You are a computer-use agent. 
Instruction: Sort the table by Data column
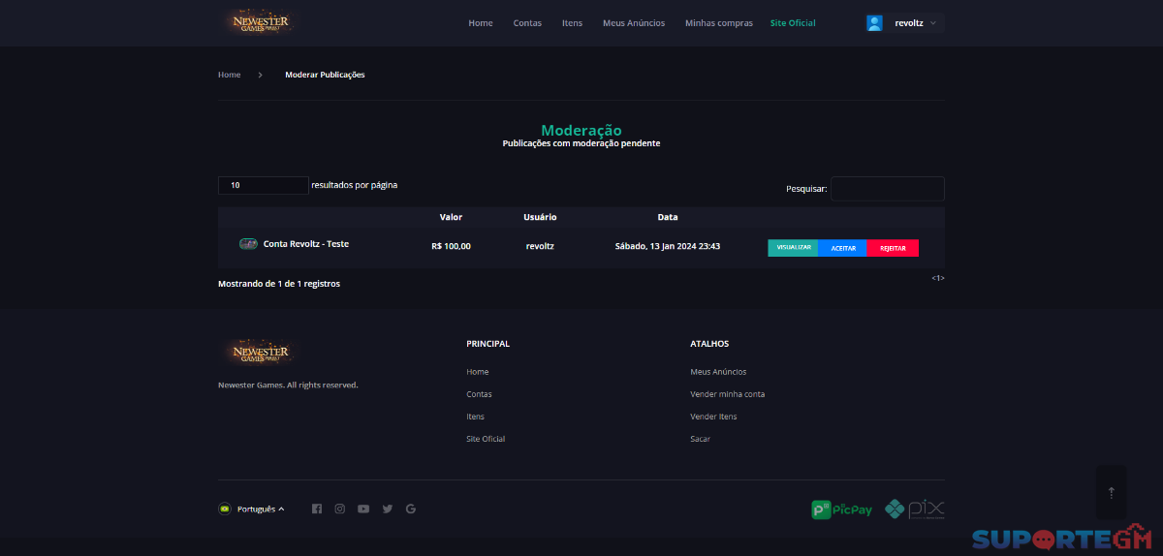(x=668, y=217)
